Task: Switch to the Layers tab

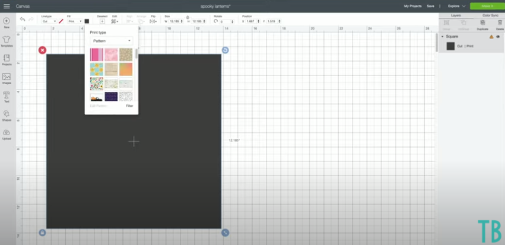Action: tap(456, 15)
